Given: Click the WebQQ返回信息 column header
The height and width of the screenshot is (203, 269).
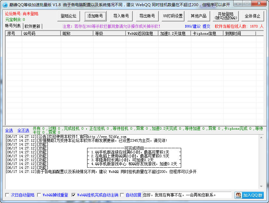Looking at the screenshot, I should [142, 33].
